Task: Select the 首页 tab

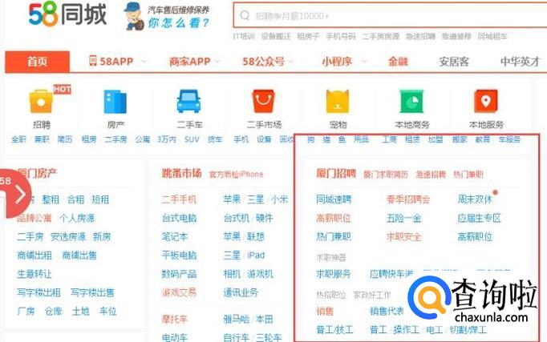Action: click(x=38, y=62)
